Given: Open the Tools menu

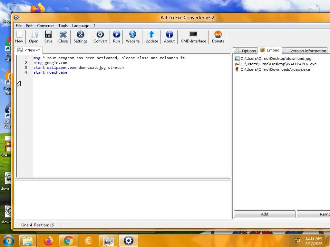Looking at the screenshot, I should point(63,26).
